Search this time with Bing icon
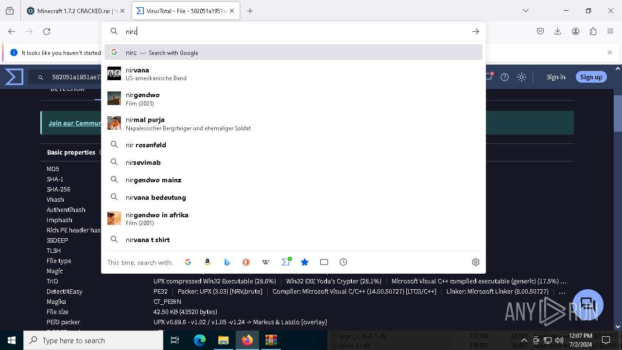The image size is (622, 350). (x=227, y=262)
